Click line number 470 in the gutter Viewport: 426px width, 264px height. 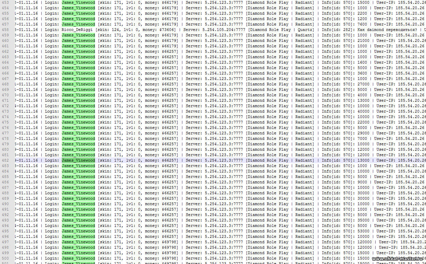point(5,95)
